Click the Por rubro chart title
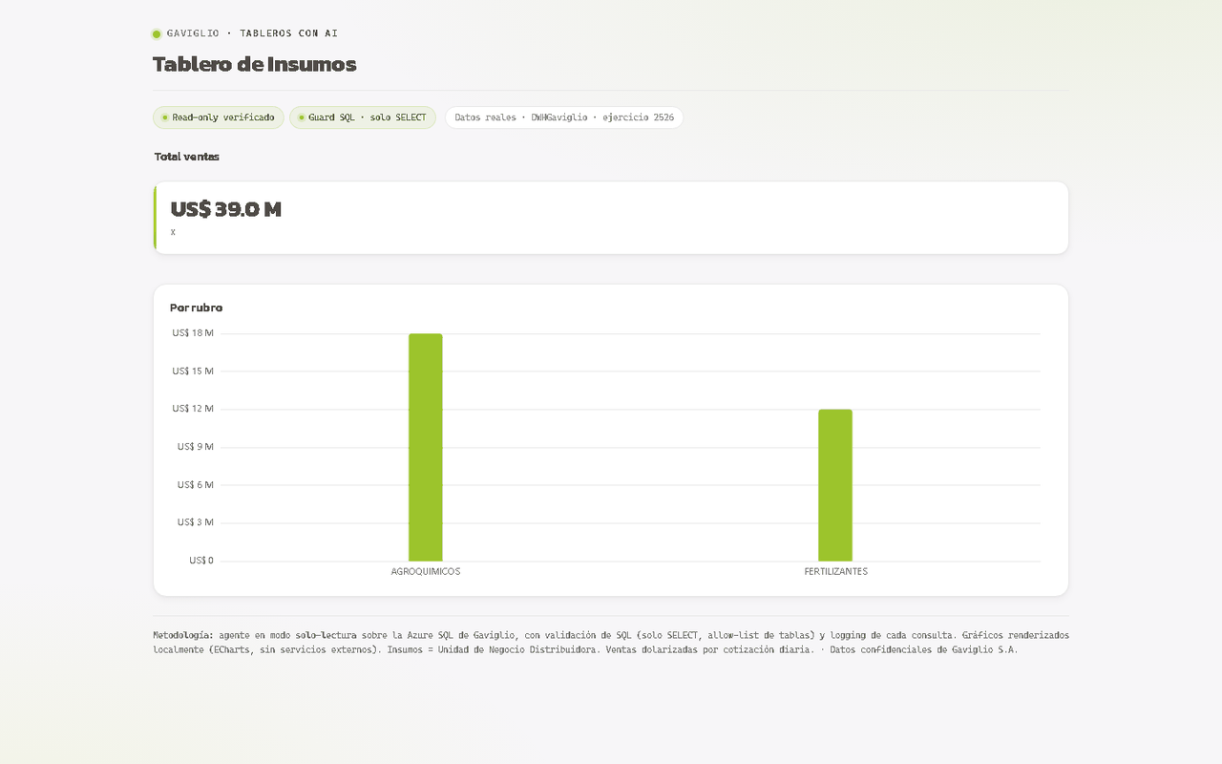 coord(197,308)
